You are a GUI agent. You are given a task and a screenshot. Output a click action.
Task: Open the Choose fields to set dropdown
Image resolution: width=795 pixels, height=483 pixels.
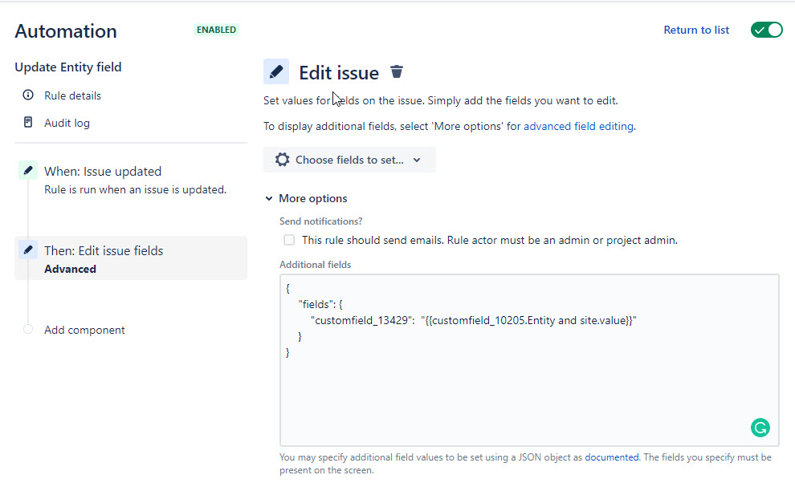349,160
